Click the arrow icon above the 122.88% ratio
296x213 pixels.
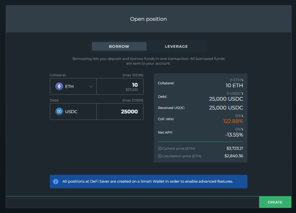[x=242, y=116]
